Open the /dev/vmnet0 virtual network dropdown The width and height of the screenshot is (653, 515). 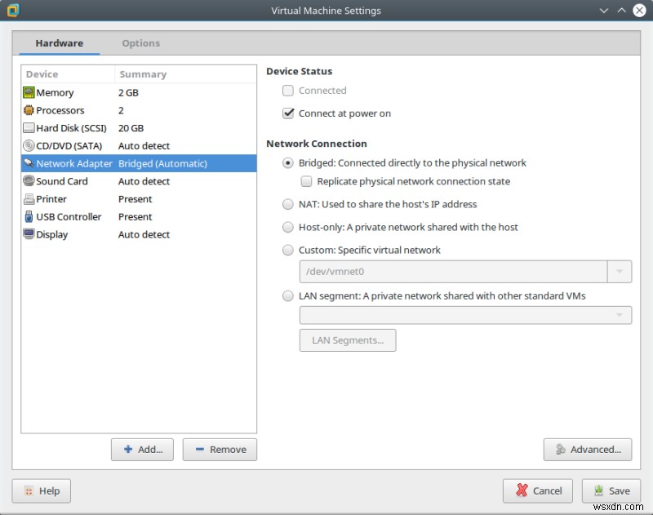pyautogui.click(x=620, y=271)
